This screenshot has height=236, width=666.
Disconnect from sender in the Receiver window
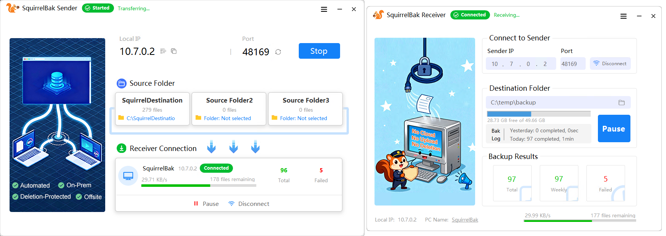(x=611, y=64)
